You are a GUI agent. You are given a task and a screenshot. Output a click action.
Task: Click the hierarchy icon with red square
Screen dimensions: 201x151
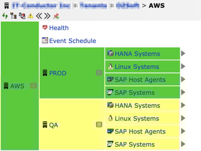pos(22,16)
